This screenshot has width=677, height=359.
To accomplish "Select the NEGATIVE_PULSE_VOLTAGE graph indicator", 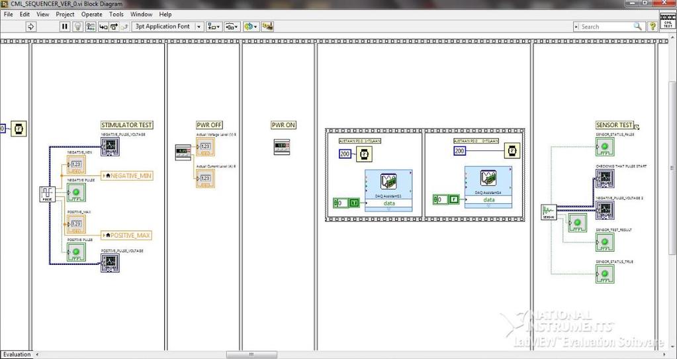I will [110, 147].
